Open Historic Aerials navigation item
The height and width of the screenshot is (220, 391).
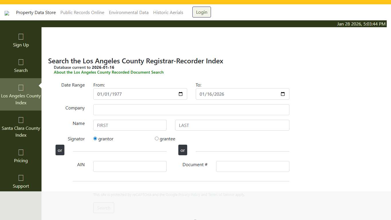(168, 12)
